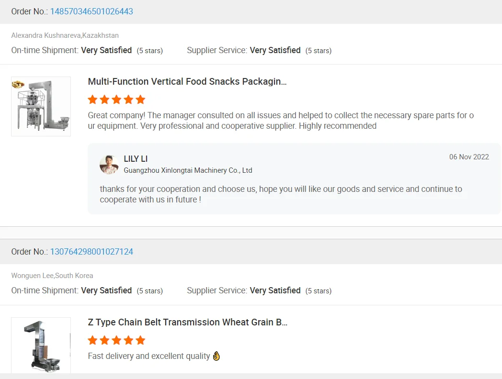Click reviewer Alexandra Kushnareva, Kazakhstan

(65, 35)
